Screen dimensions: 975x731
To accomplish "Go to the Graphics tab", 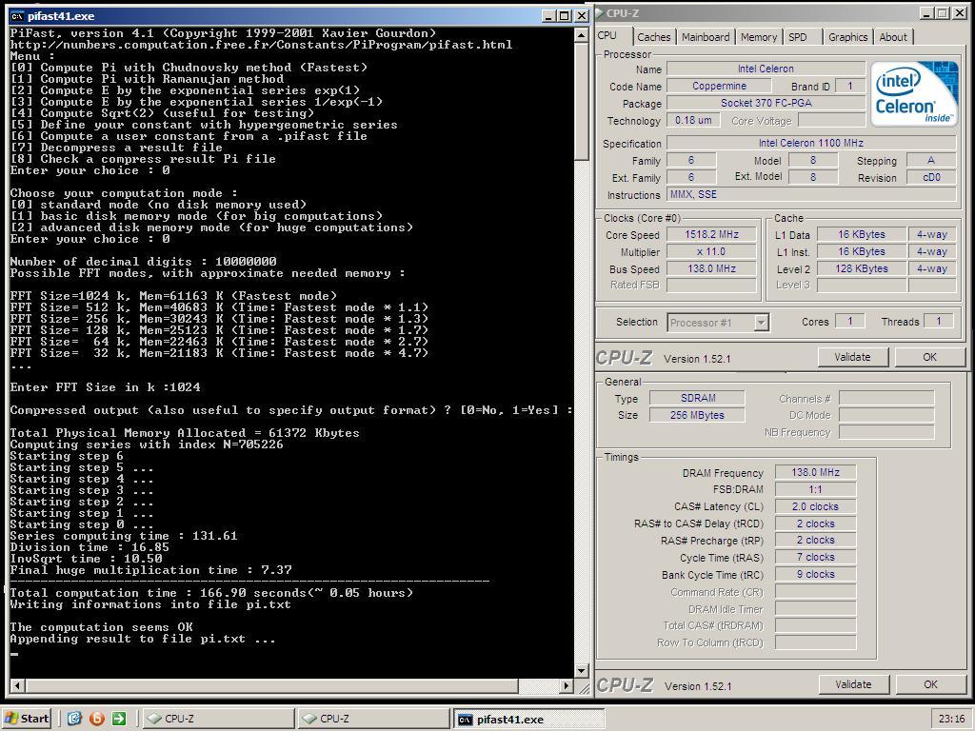I will [847, 37].
